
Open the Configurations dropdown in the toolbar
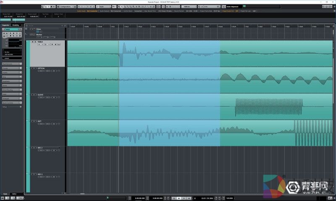[65, 7]
